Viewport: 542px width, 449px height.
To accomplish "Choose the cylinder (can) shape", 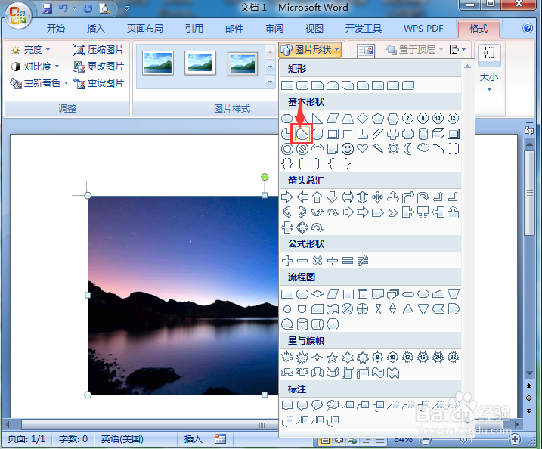I will [423, 134].
